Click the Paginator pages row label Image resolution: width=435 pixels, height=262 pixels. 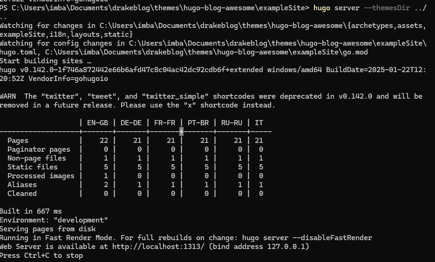coord(39,149)
